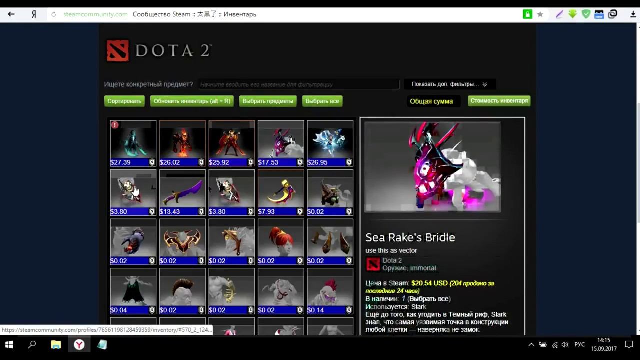Select the $25.92 red winged item

[231, 143]
